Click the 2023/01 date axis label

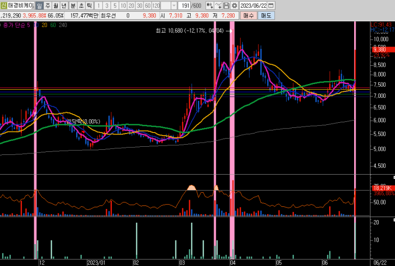[x=96, y=263]
